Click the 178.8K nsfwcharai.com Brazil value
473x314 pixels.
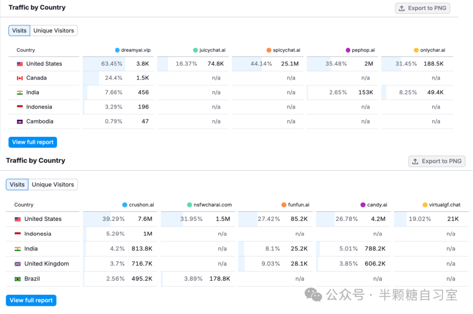219,278
